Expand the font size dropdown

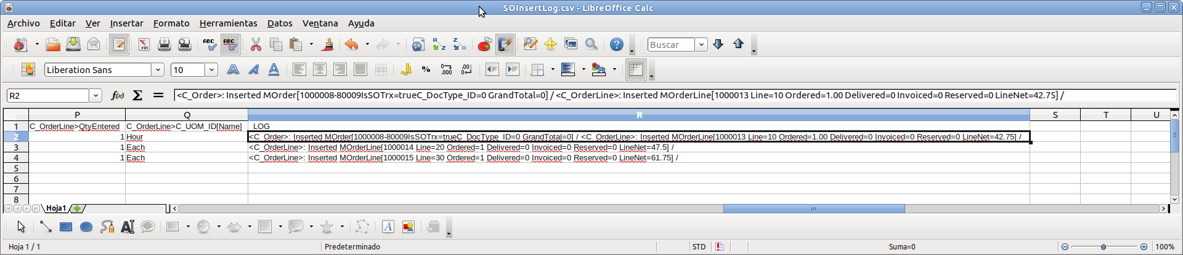click(211, 69)
